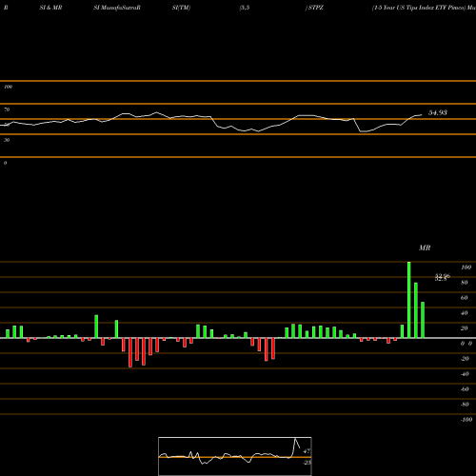This screenshot has height=476, width=476.
Task: Click the MR axis label -20
Action: (x=465, y=359)
